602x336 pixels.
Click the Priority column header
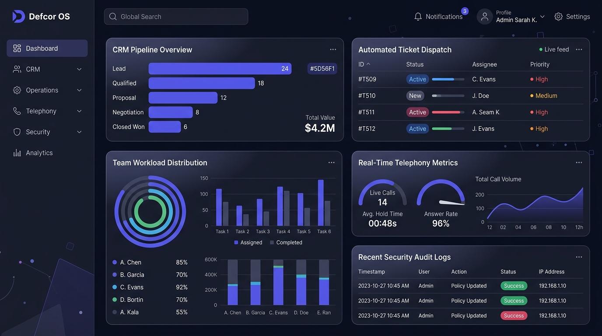540,64
